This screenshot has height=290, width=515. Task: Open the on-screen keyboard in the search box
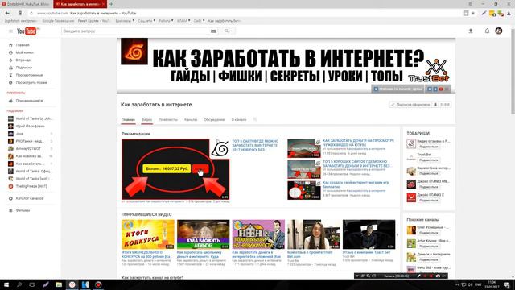[x=213, y=31]
